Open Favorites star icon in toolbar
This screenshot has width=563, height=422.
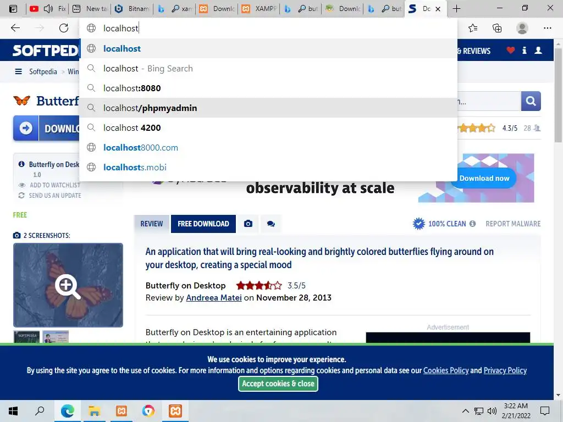[473, 28]
